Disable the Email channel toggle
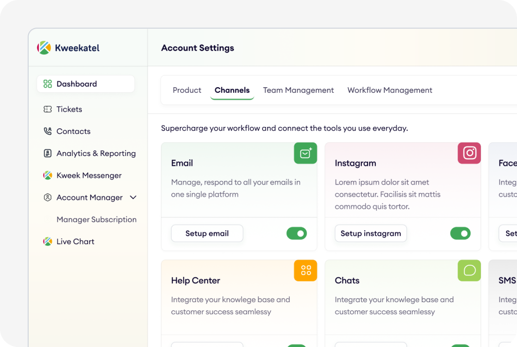This screenshot has width=517, height=347. click(297, 233)
